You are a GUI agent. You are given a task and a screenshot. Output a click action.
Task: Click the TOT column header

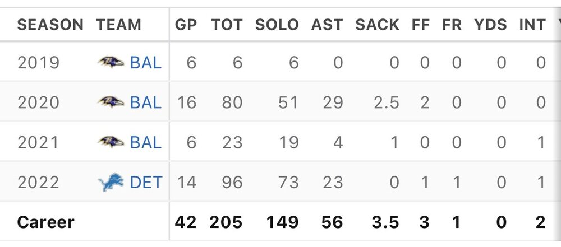(x=227, y=25)
